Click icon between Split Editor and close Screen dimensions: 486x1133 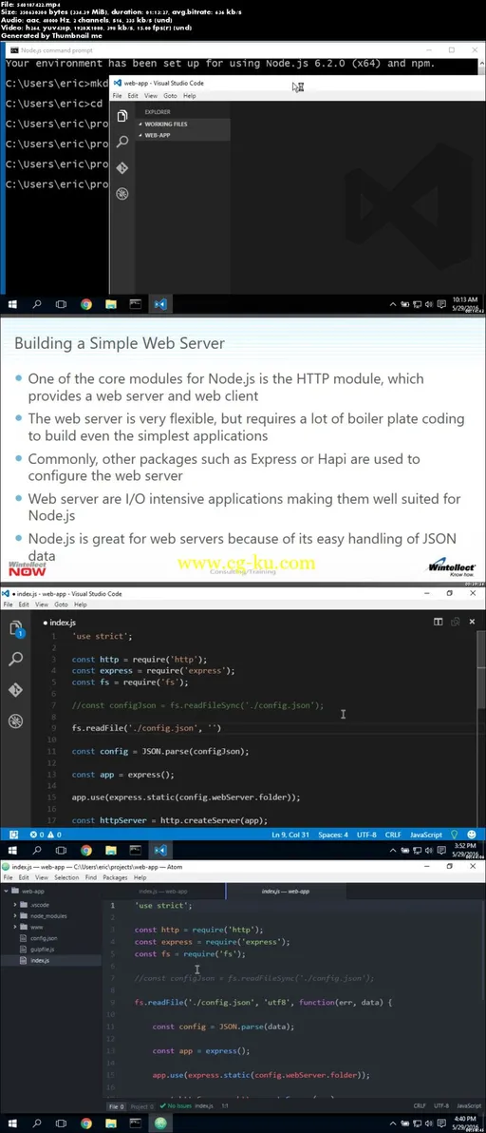(x=455, y=622)
